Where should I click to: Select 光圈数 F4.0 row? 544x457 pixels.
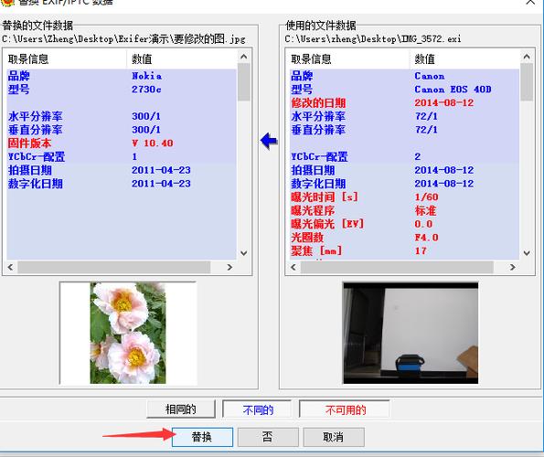point(404,238)
